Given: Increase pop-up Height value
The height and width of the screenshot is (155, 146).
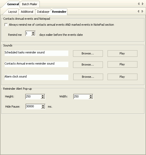Looking at the screenshot, I should 43,96.
